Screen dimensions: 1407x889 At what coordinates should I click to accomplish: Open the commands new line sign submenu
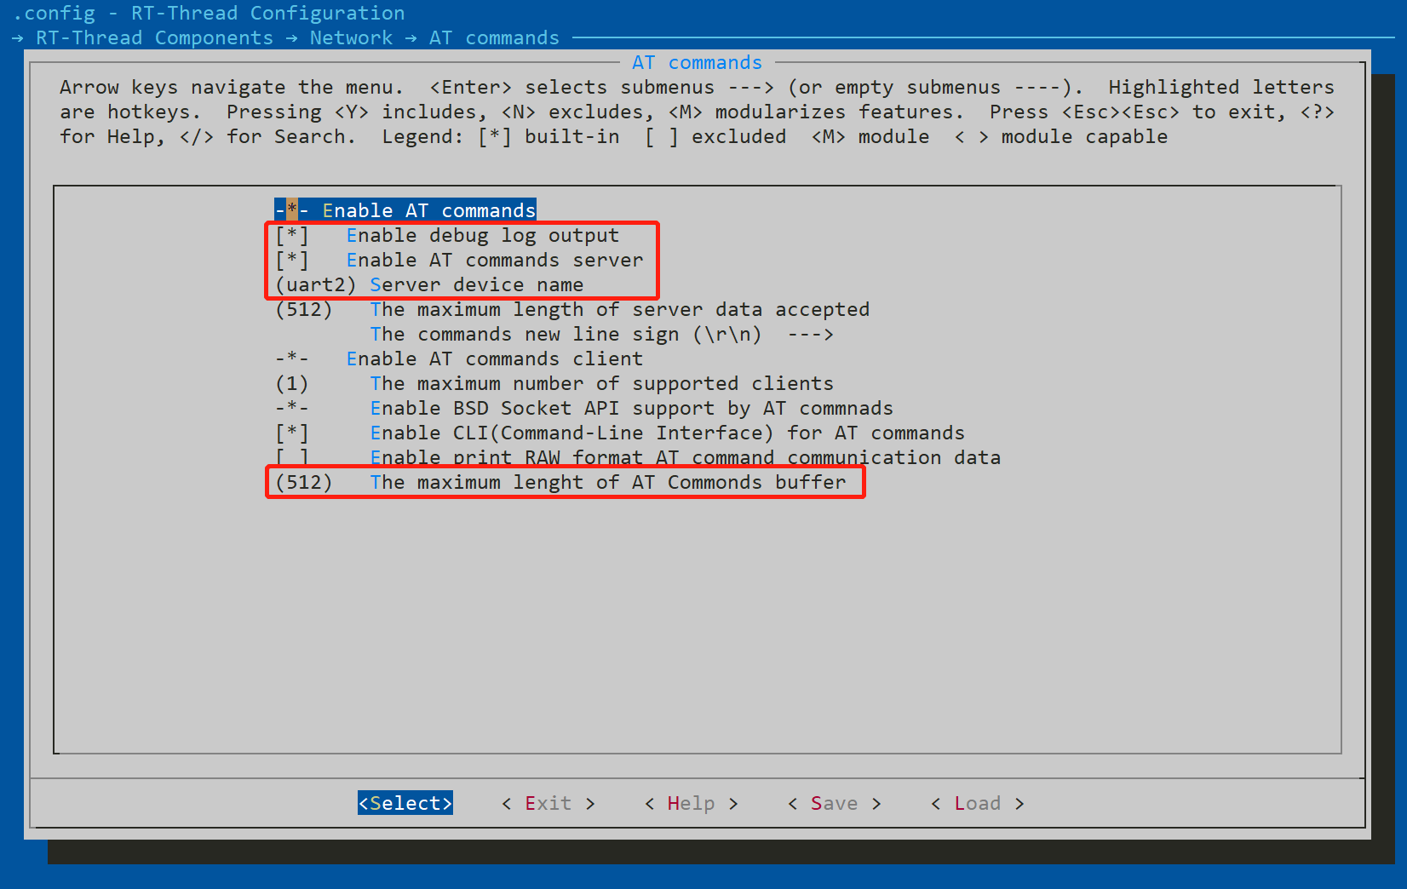click(601, 334)
